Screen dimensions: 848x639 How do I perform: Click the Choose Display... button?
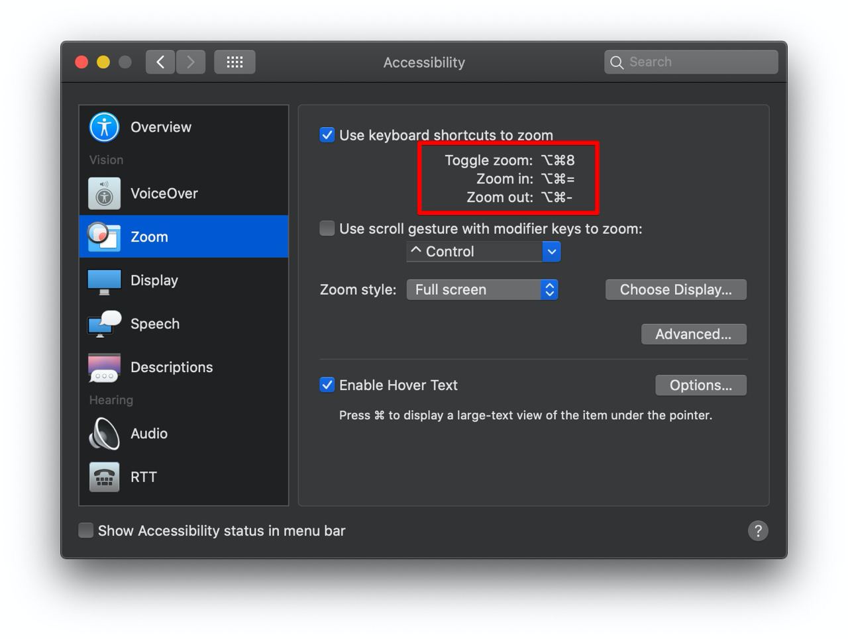point(676,289)
